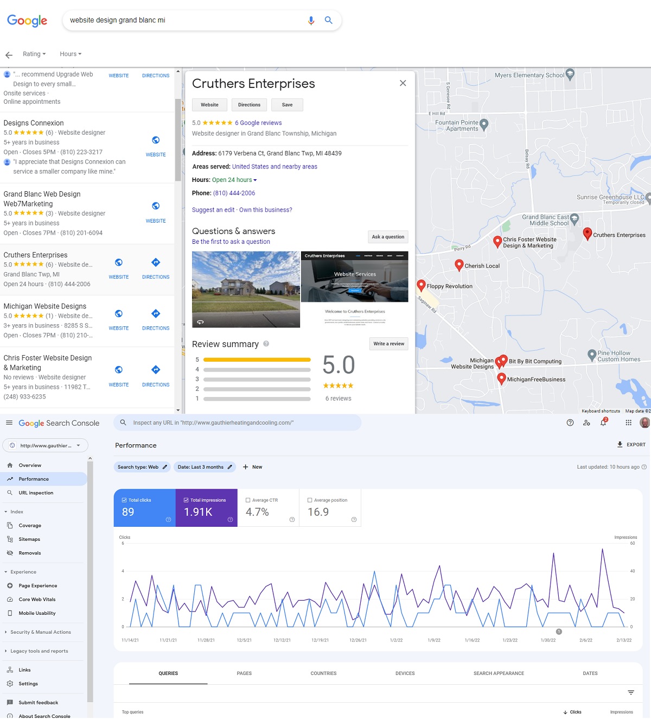This screenshot has width=651, height=719.
Task: Open the notifications bell icon
Action: click(603, 423)
